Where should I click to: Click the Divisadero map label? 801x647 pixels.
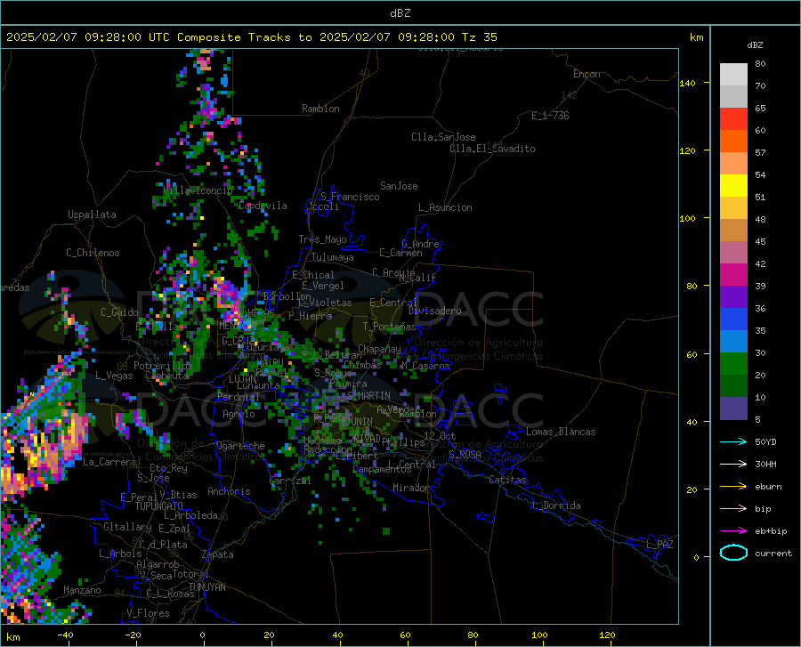[x=434, y=311]
